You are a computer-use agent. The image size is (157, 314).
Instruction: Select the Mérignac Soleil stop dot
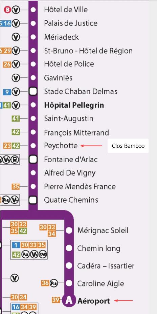[69, 230]
